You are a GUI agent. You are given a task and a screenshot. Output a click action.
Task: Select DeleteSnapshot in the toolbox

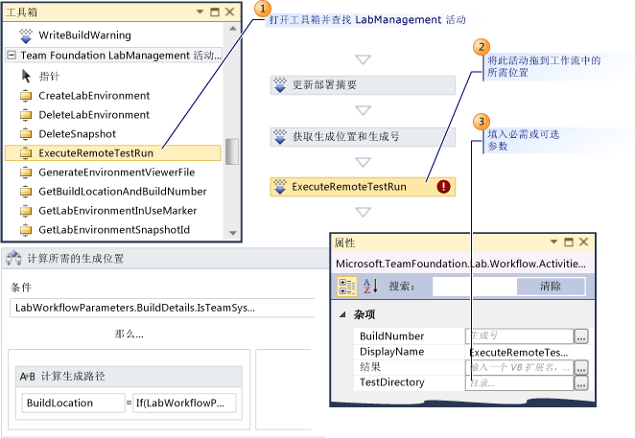[78, 134]
